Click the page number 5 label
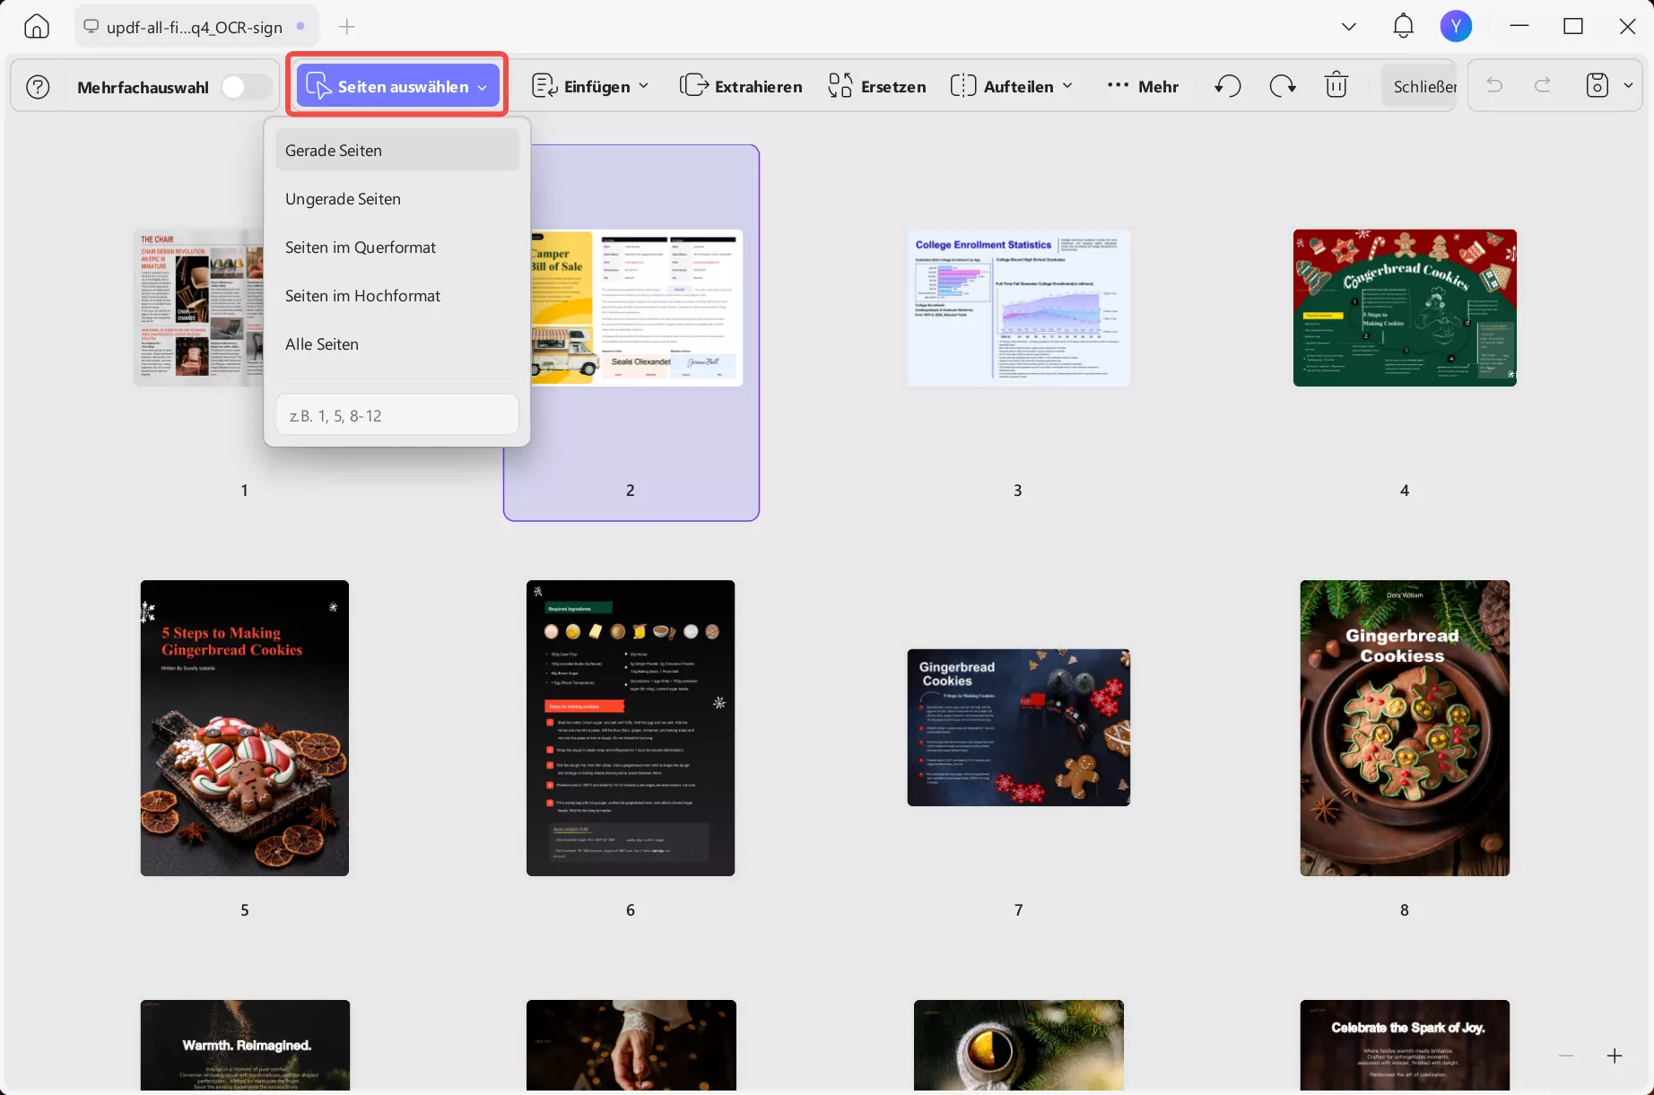The image size is (1654, 1095). pyautogui.click(x=244, y=909)
